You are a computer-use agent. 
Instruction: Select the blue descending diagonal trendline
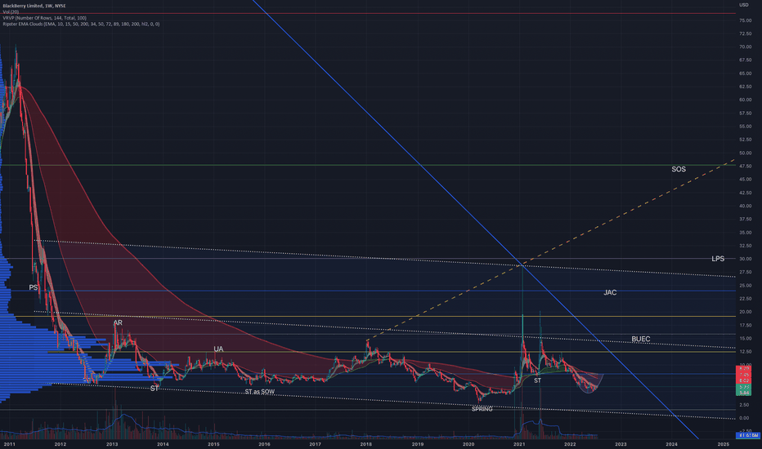475,220
